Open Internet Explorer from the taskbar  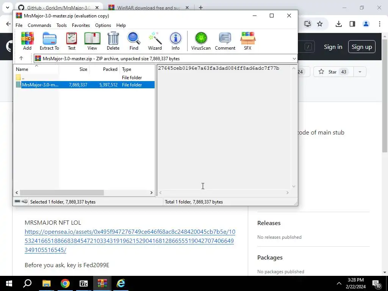click(121, 283)
